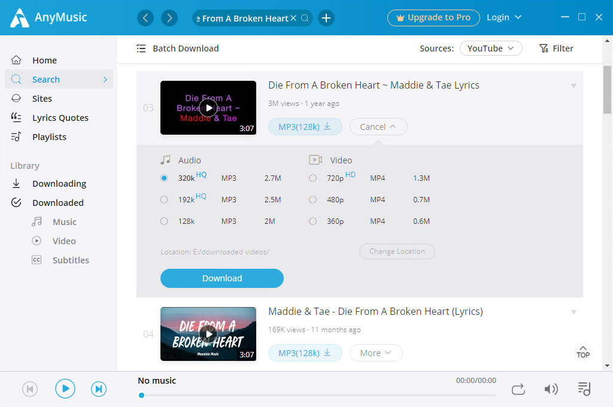
Task: Play the Die From A Broken Heart lyrics thumbnail
Action: click(208, 108)
